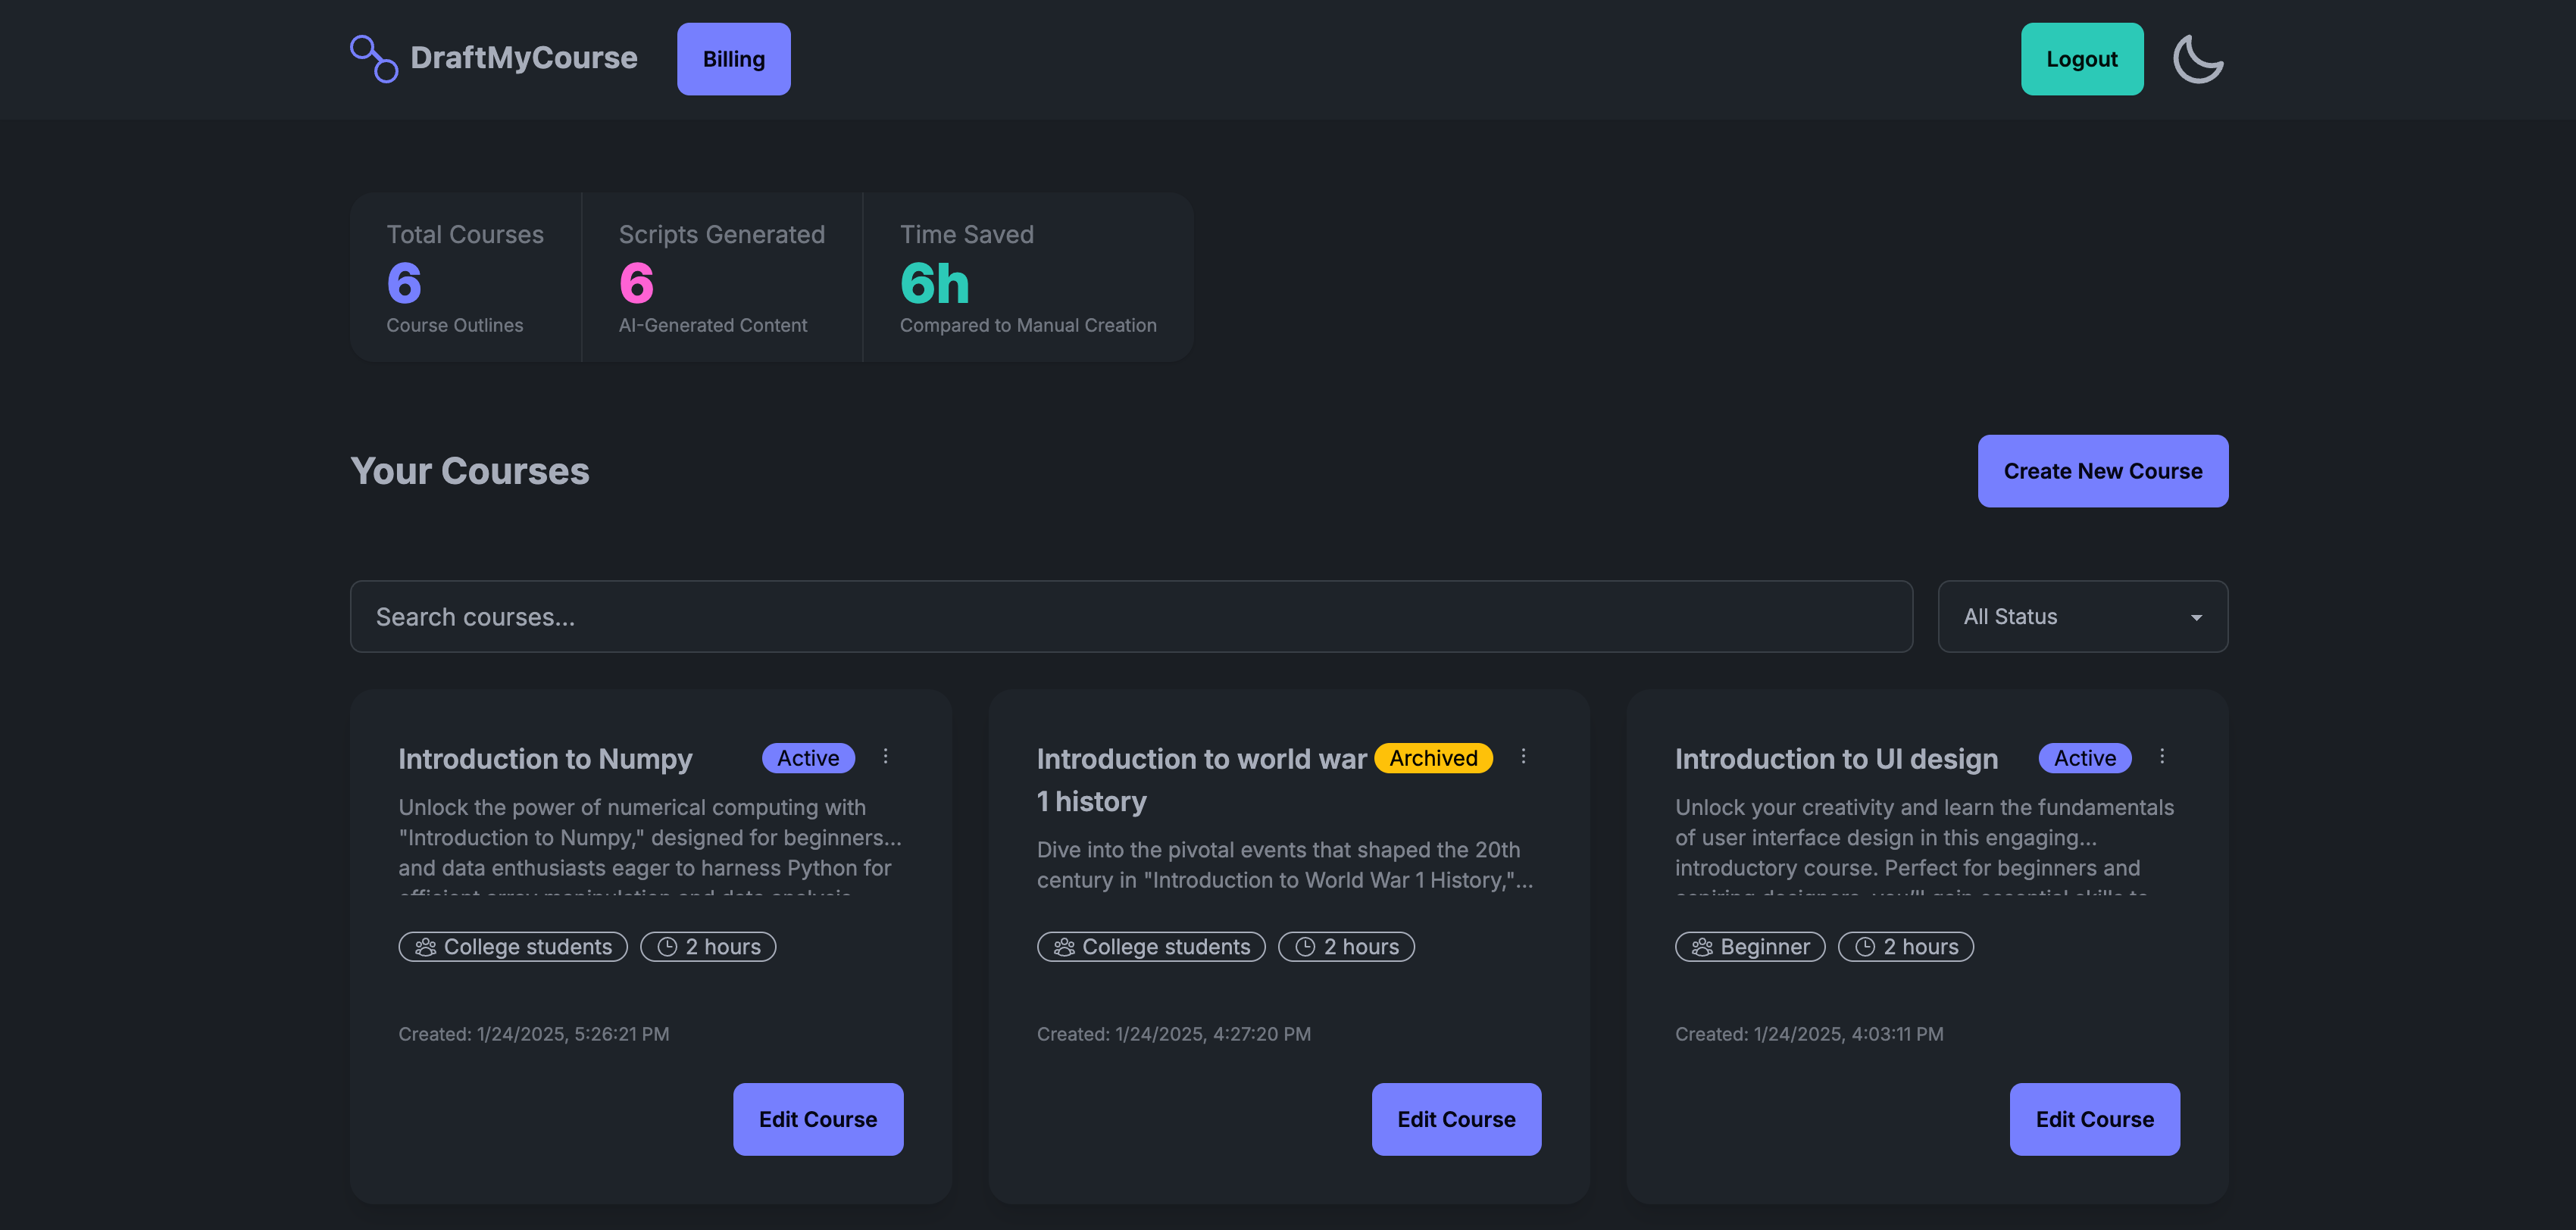
Task: Click the All Status dropdown arrow
Action: [2196, 618]
